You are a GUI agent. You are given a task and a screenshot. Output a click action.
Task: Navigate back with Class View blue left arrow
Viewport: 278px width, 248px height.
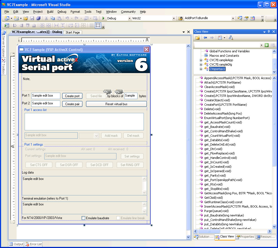[205, 38]
